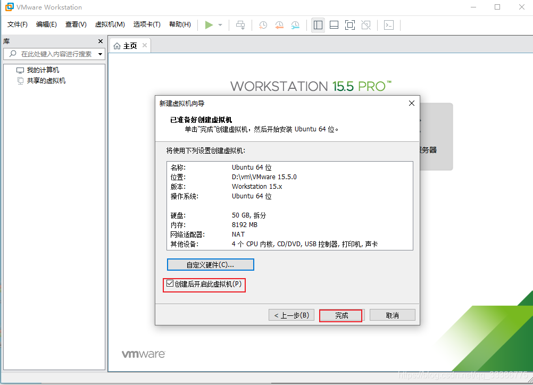Open the 编辑(E) menu
The width and height of the screenshot is (533, 385).
(x=46, y=24)
